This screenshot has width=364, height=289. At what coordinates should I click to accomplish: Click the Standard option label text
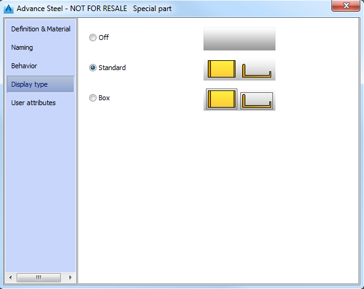point(112,68)
